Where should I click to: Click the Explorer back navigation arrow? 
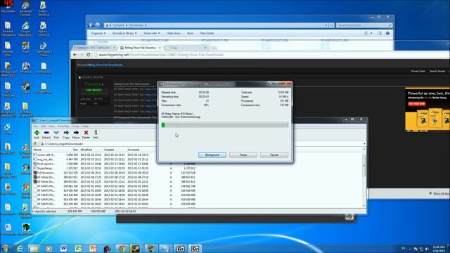[91, 25]
